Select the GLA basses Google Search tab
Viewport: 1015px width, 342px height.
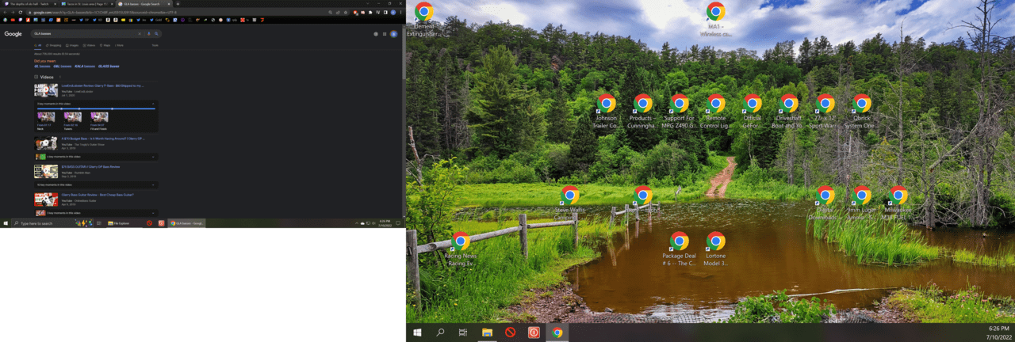[x=144, y=4]
